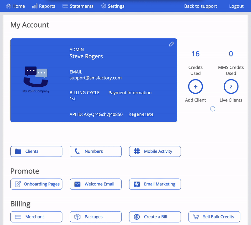Click the Live Clients label
This screenshot has width=251, height=225.
click(231, 100)
